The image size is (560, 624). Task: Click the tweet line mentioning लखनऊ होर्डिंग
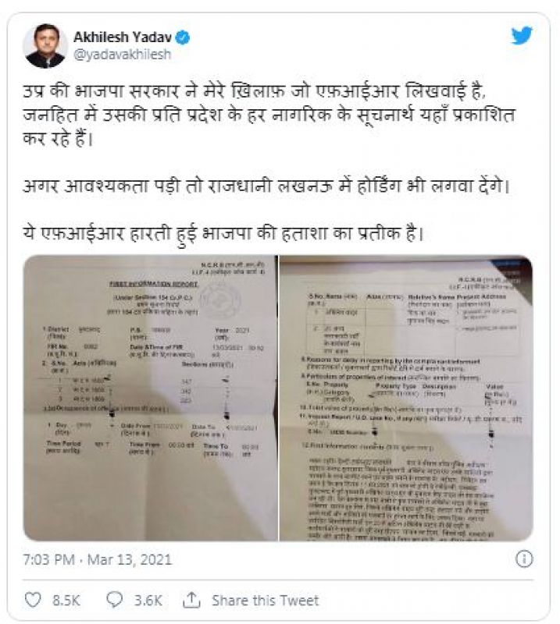pos(266,186)
